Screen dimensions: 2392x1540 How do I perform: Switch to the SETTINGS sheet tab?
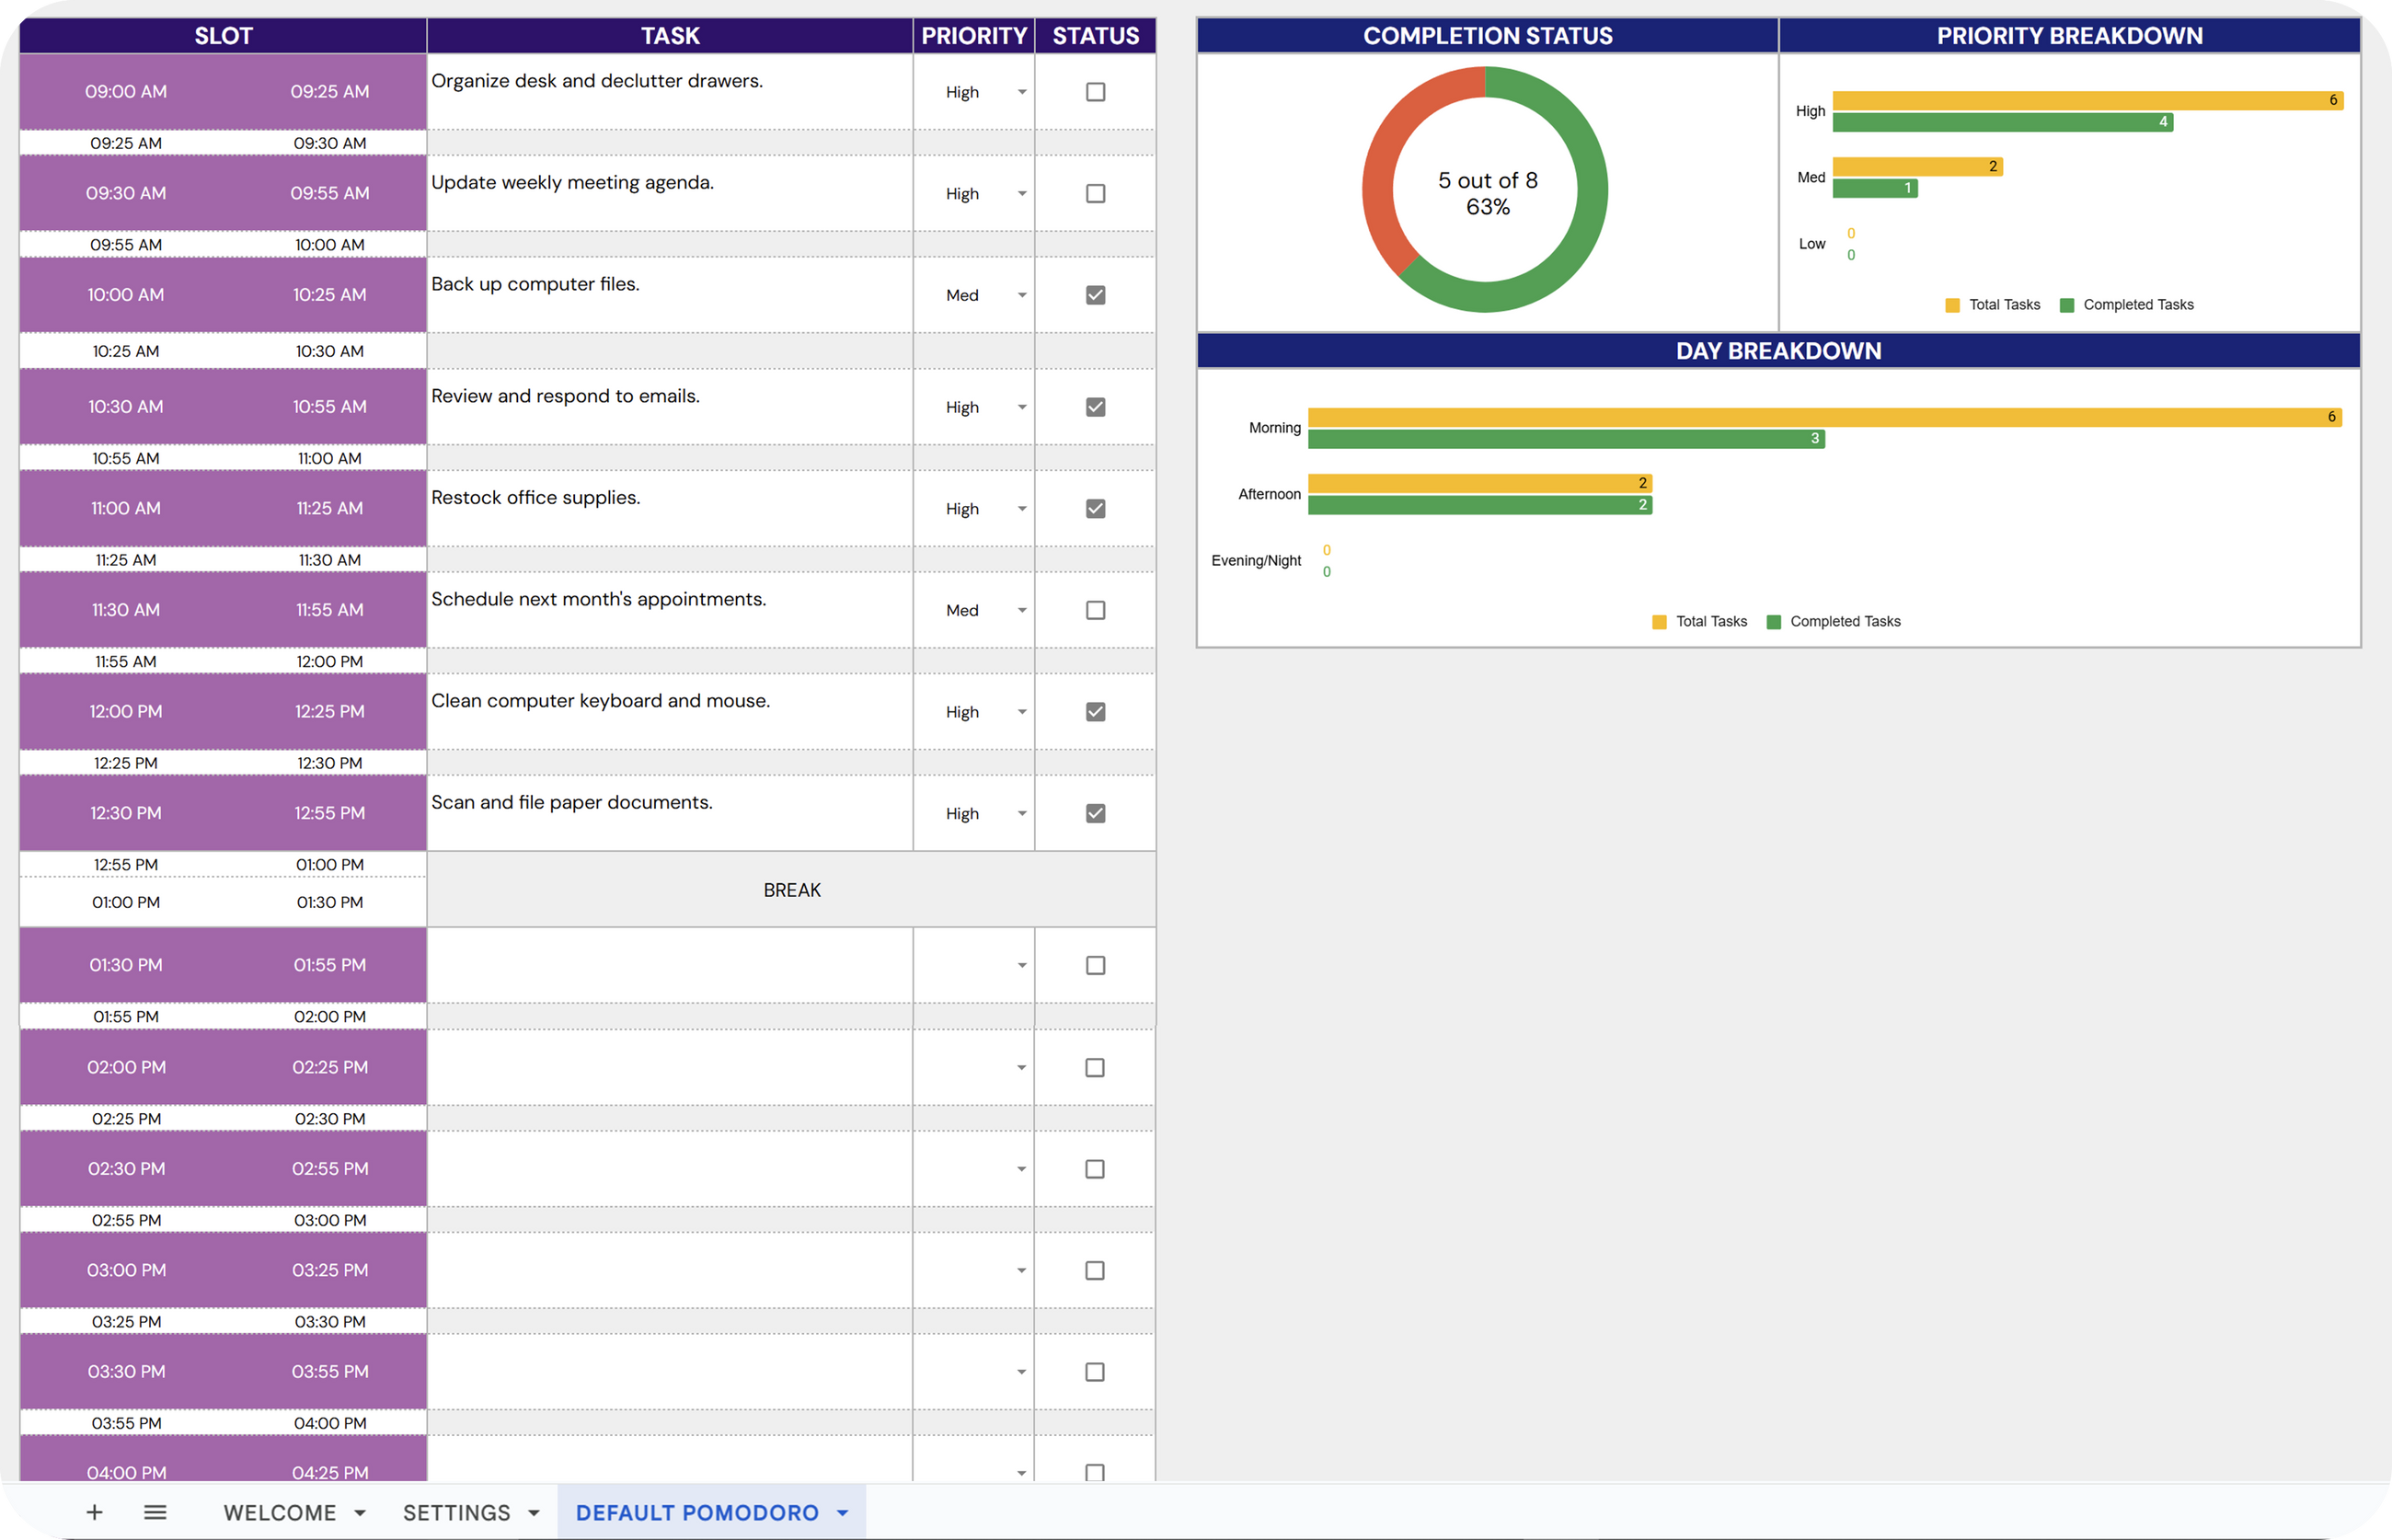pyautogui.click(x=456, y=1513)
